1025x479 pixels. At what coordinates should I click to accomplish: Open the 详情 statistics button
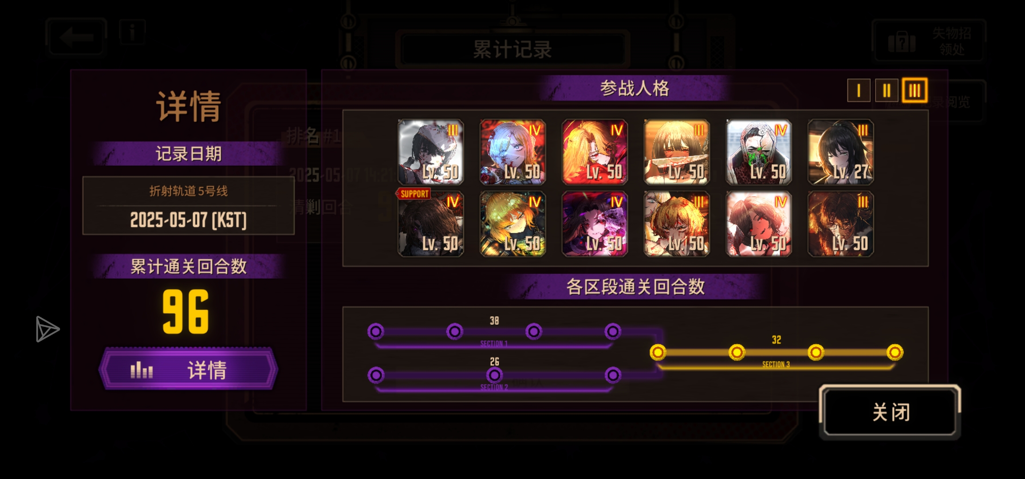pos(189,369)
